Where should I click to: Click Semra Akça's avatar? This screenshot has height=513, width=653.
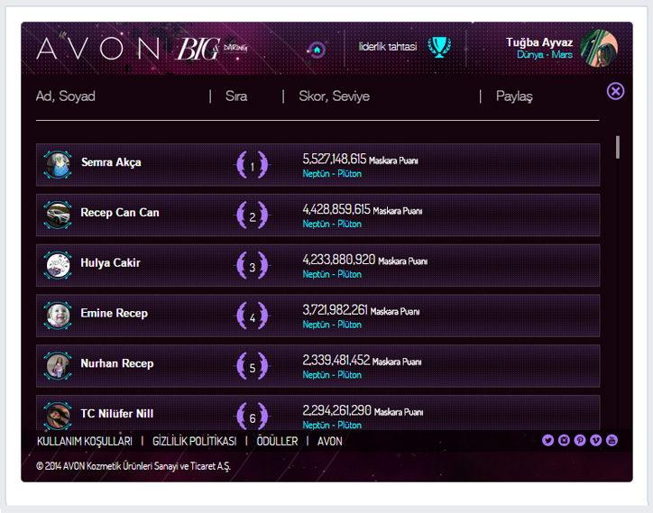tap(58, 164)
